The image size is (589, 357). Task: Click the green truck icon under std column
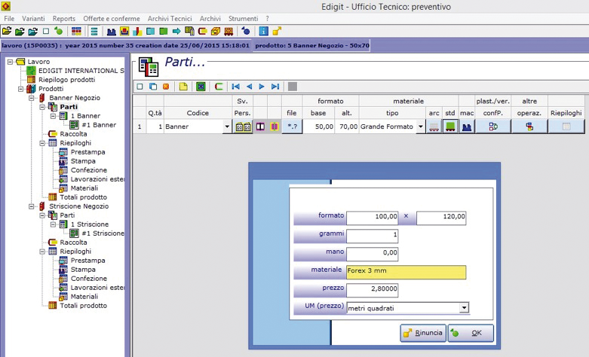(449, 127)
